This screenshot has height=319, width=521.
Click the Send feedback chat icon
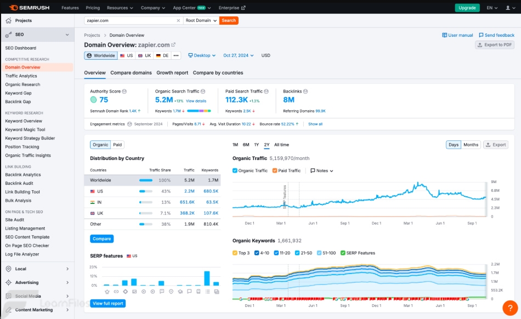(x=481, y=35)
